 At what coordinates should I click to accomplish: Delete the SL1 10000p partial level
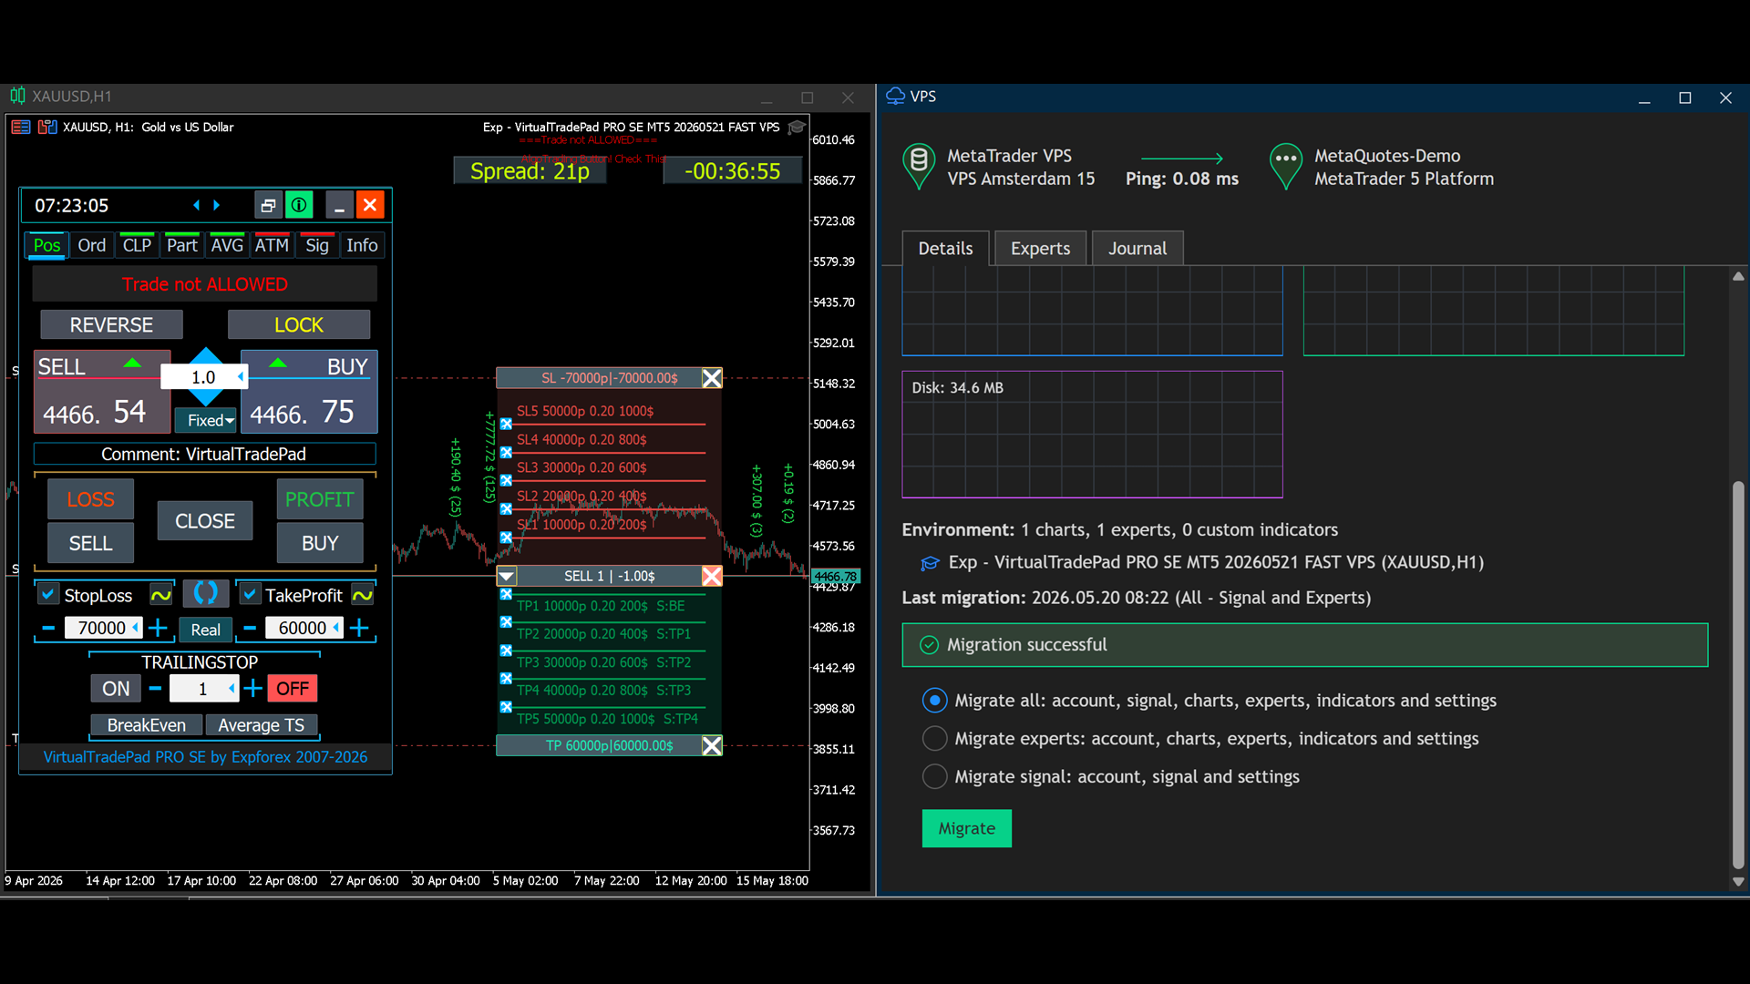click(x=506, y=538)
